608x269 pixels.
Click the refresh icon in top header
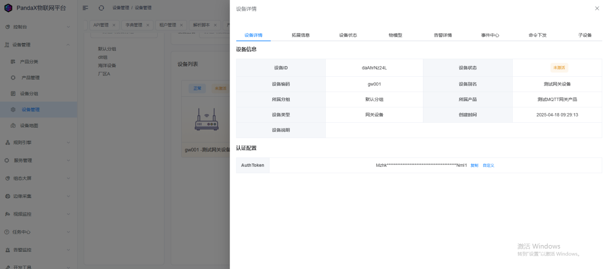(x=101, y=8)
